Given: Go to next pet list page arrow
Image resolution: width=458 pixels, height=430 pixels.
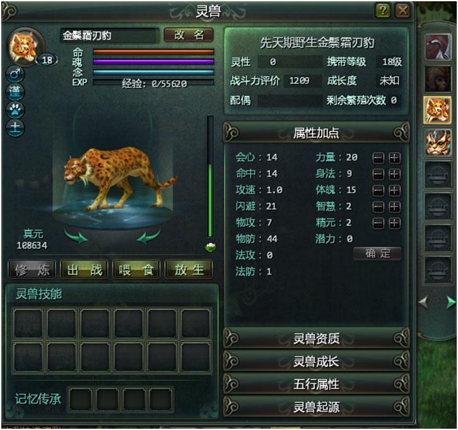Looking at the screenshot, I should [x=451, y=302].
